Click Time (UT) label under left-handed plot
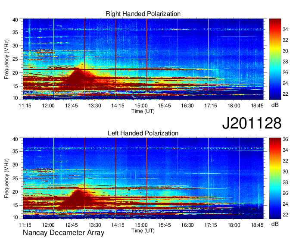This screenshot has width=293, height=238. (143, 231)
